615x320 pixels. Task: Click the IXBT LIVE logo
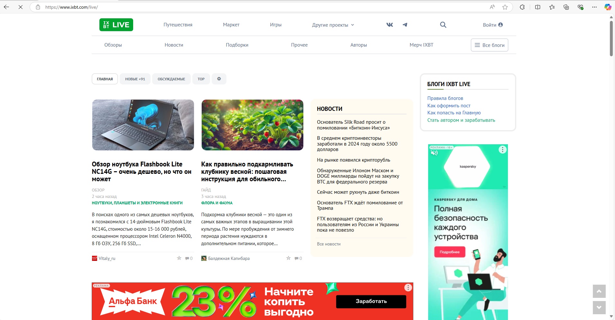[x=116, y=25]
